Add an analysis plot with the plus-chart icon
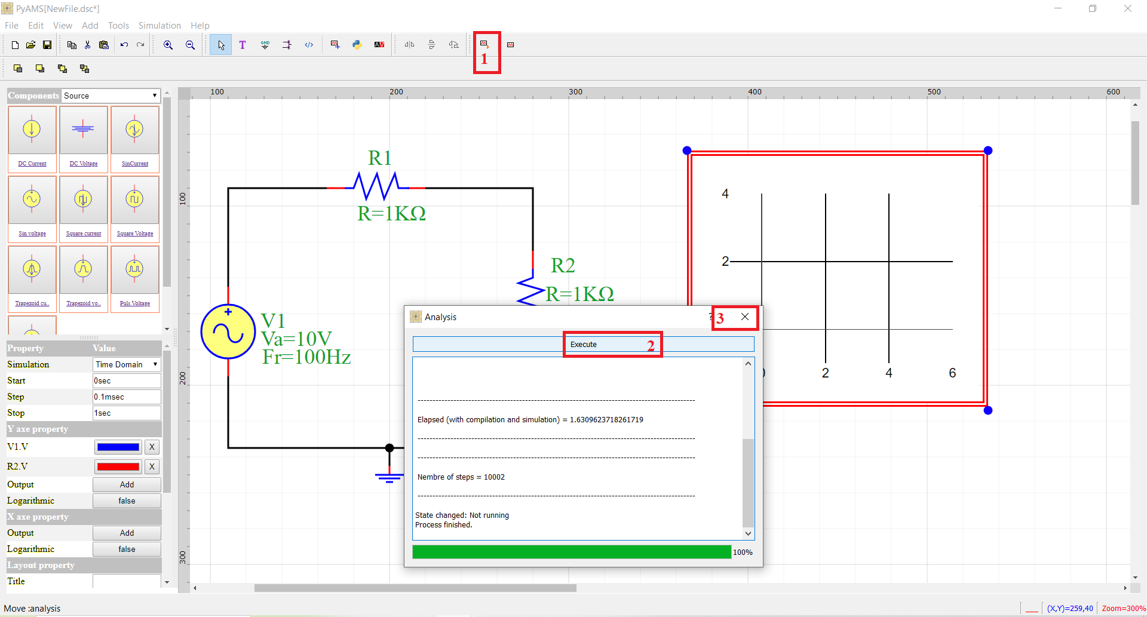Screen dimensions: 1147x617 pyautogui.click(x=335, y=45)
